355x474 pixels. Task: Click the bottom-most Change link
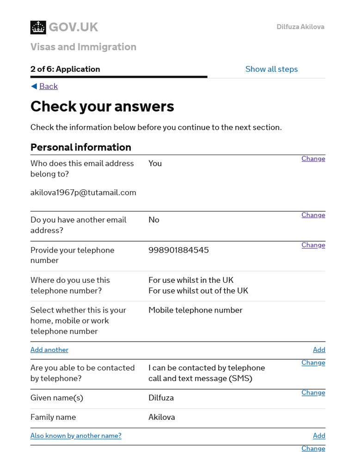[x=313, y=448]
